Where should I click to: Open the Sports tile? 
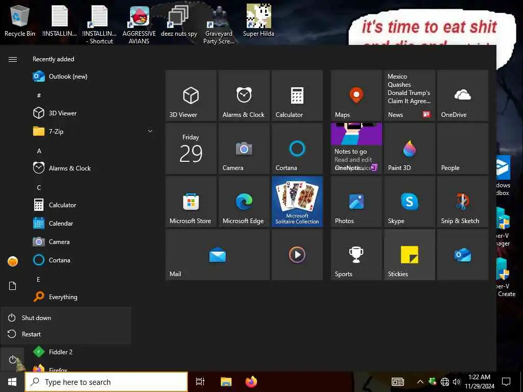[356, 255]
